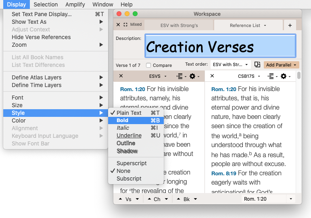Image resolution: width=311 pixels, height=218 pixels.
Task: Toggle full-screen zone icon next to Mixed
Action: tap(125, 25)
